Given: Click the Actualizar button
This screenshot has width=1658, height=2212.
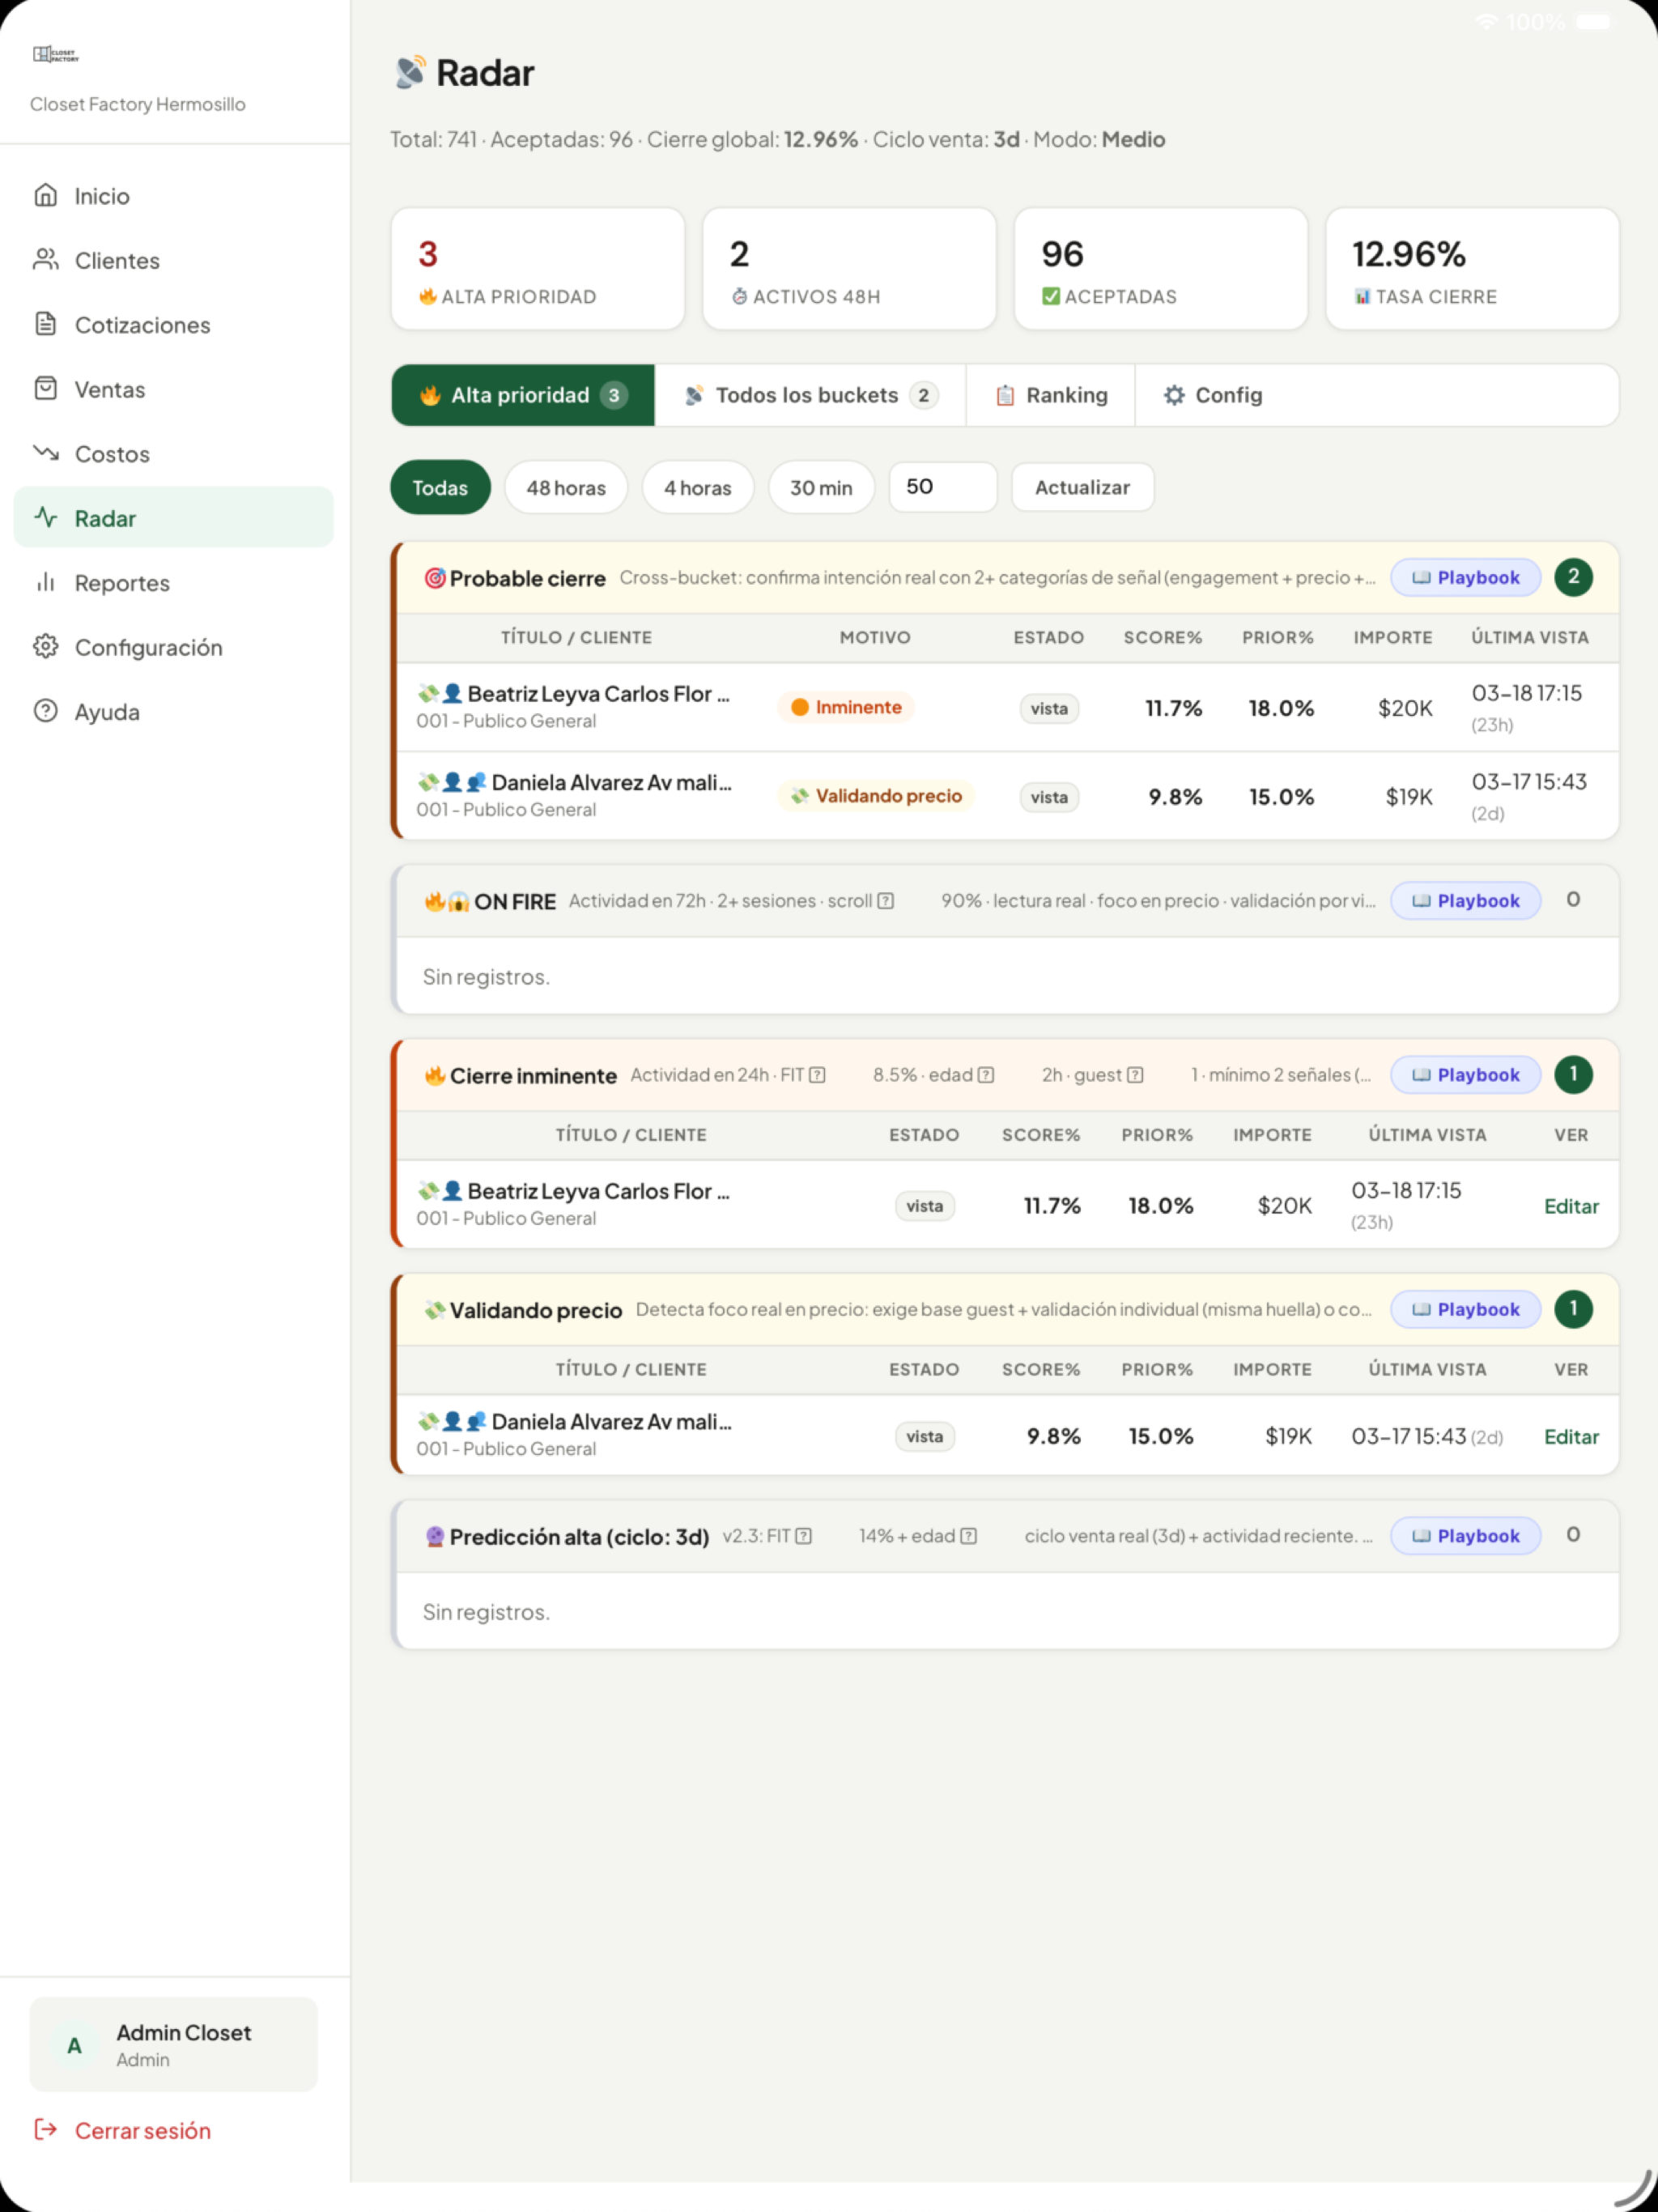Looking at the screenshot, I should (x=1082, y=488).
